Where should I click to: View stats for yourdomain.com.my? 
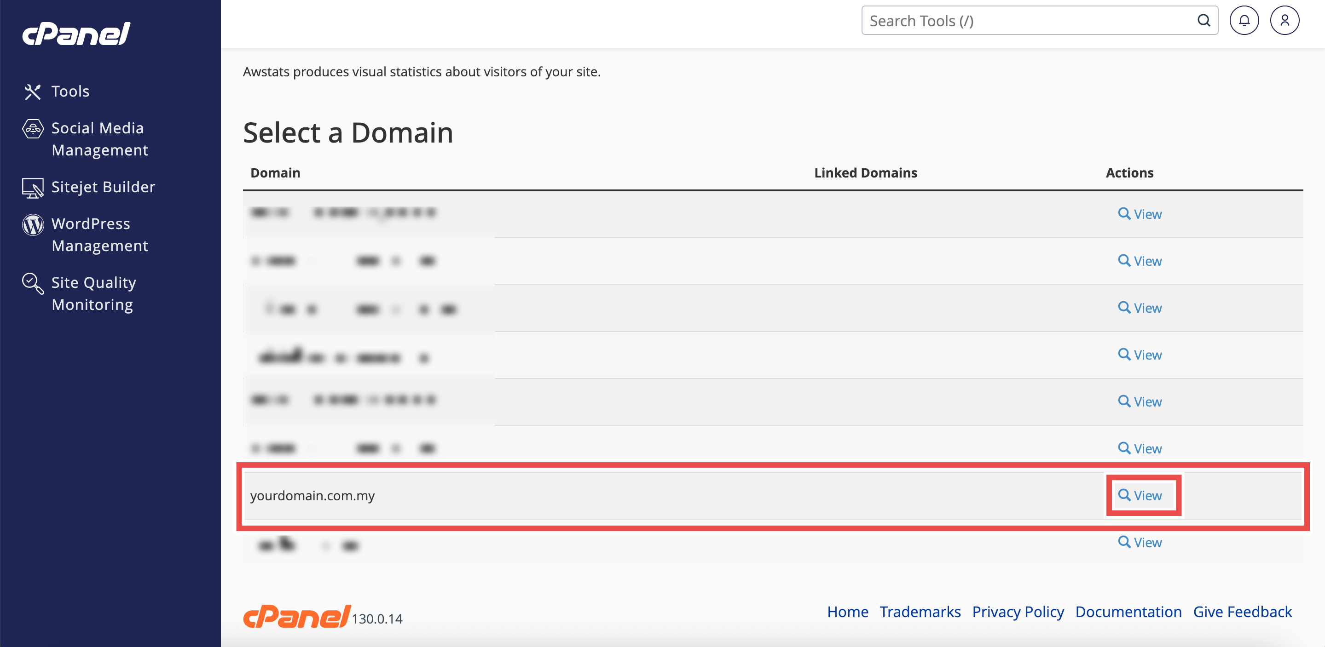(x=1140, y=495)
